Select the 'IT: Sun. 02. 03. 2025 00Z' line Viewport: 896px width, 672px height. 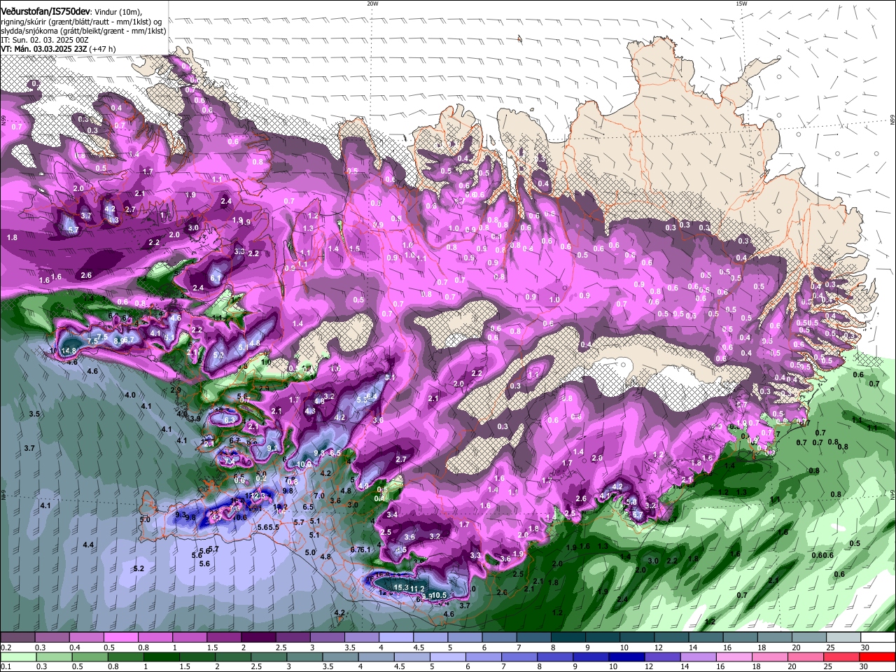pos(45,40)
